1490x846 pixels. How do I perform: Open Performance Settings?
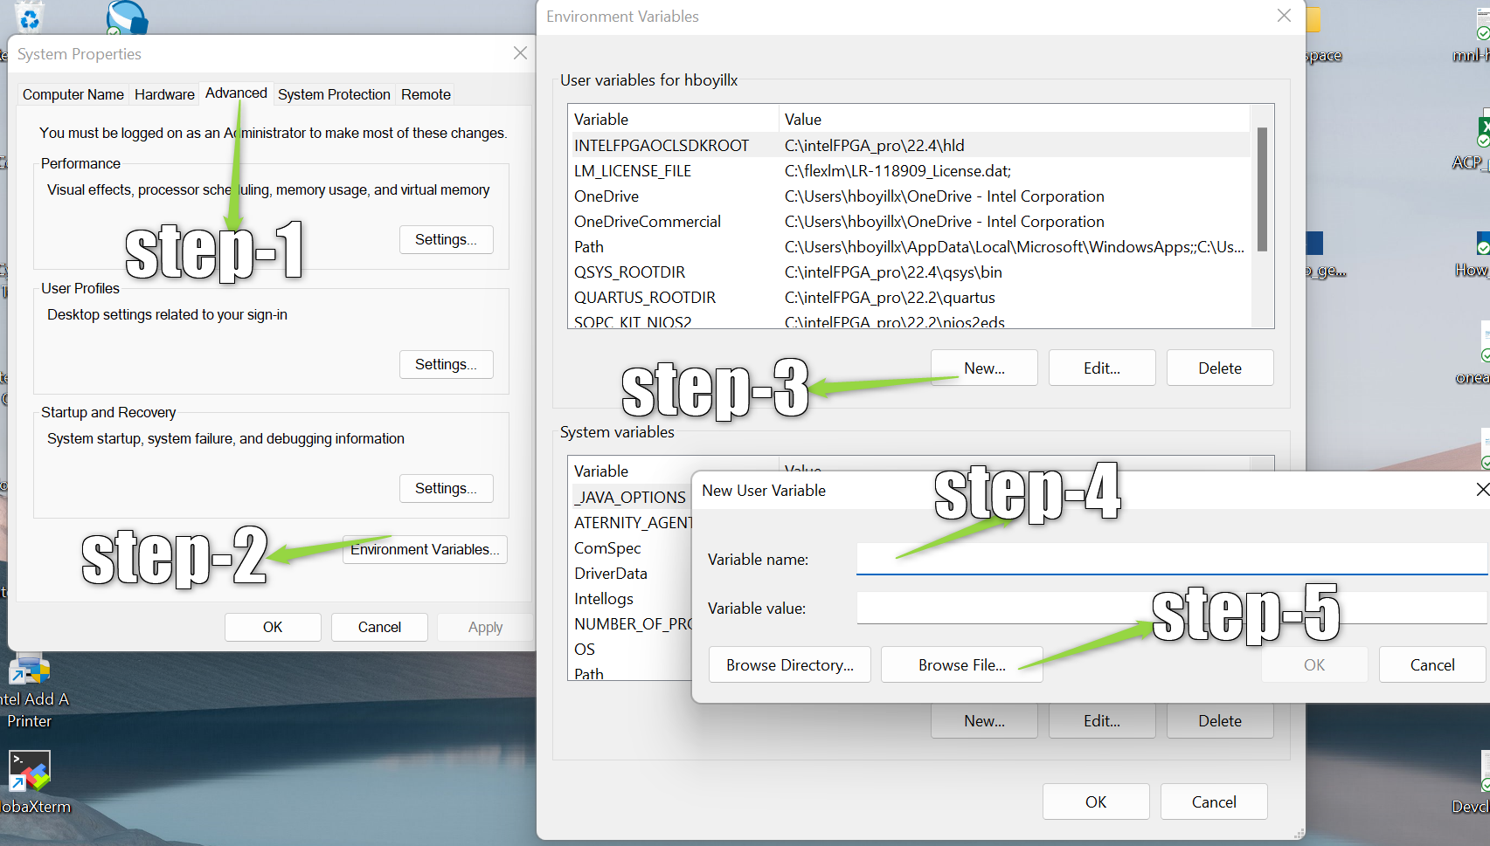tap(446, 239)
